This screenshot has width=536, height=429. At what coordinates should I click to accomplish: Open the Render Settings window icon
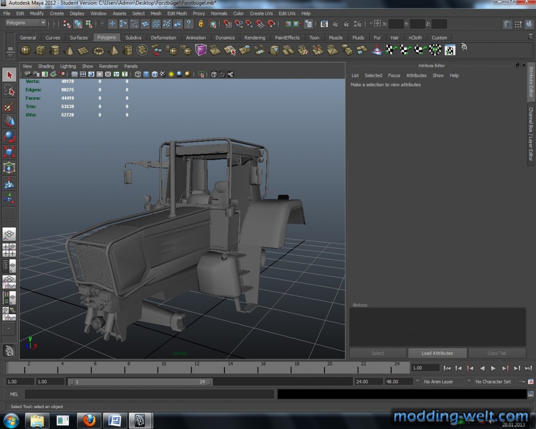click(x=358, y=24)
